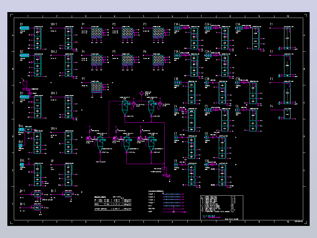Click the C2A.1 label

(208, 52)
